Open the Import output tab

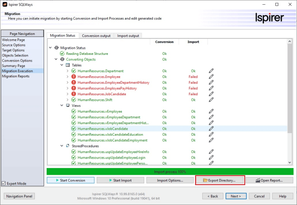tap(128, 36)
